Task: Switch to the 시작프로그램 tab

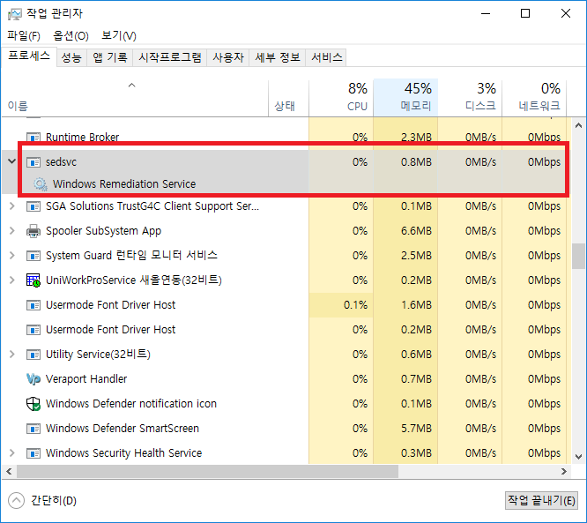Action: pyautogui.click(x=170, y=57)
